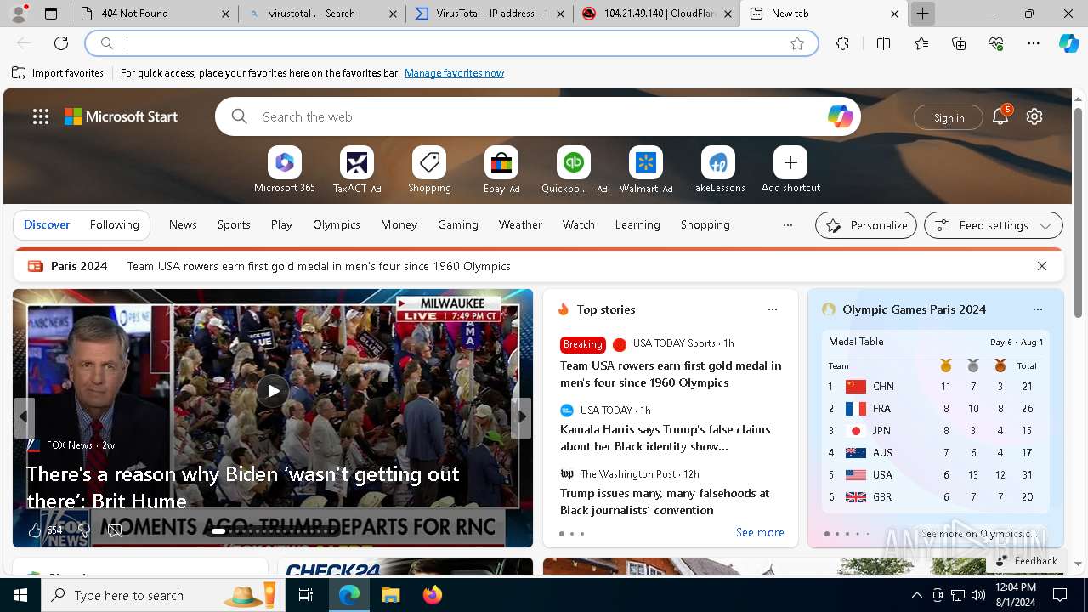
Task: Open the tab actions menu icon
Action: [51, 14]
